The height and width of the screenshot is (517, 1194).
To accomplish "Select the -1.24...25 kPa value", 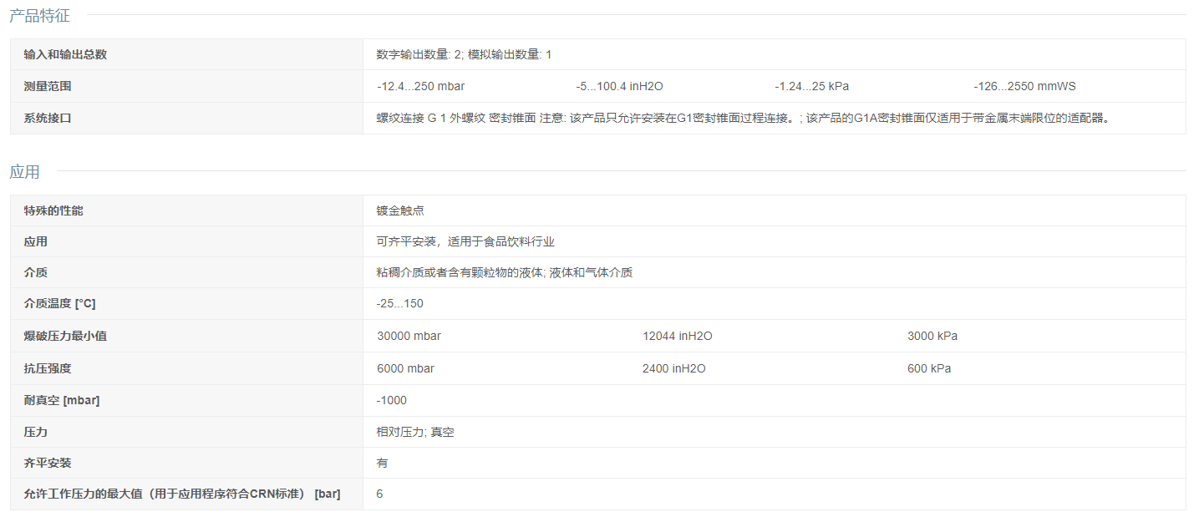I will 811,86.
